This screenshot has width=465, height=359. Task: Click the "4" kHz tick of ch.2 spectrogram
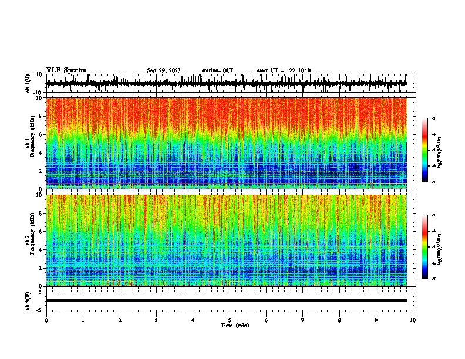[x=41, y=250]
